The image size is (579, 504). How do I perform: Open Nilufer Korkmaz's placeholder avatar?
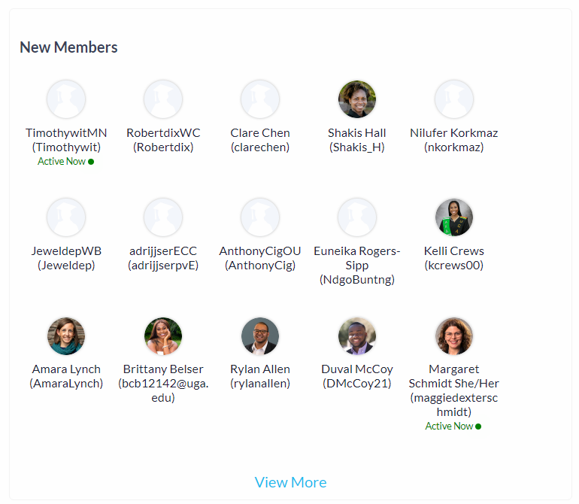454,99
